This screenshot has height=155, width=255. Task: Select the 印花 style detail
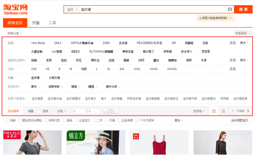(x=79, y=61)
